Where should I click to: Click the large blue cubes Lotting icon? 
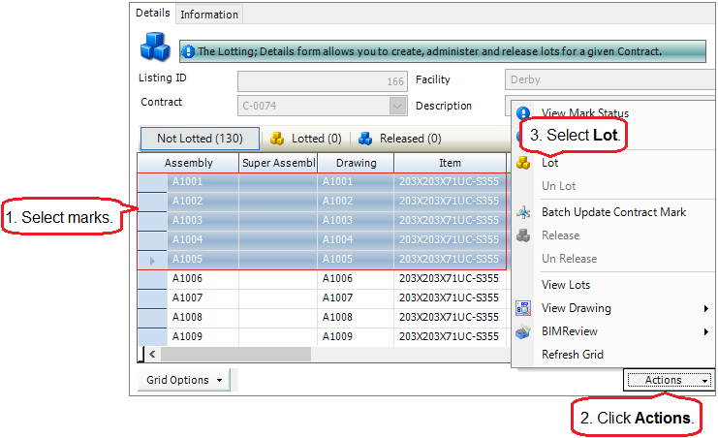(155, 47)
